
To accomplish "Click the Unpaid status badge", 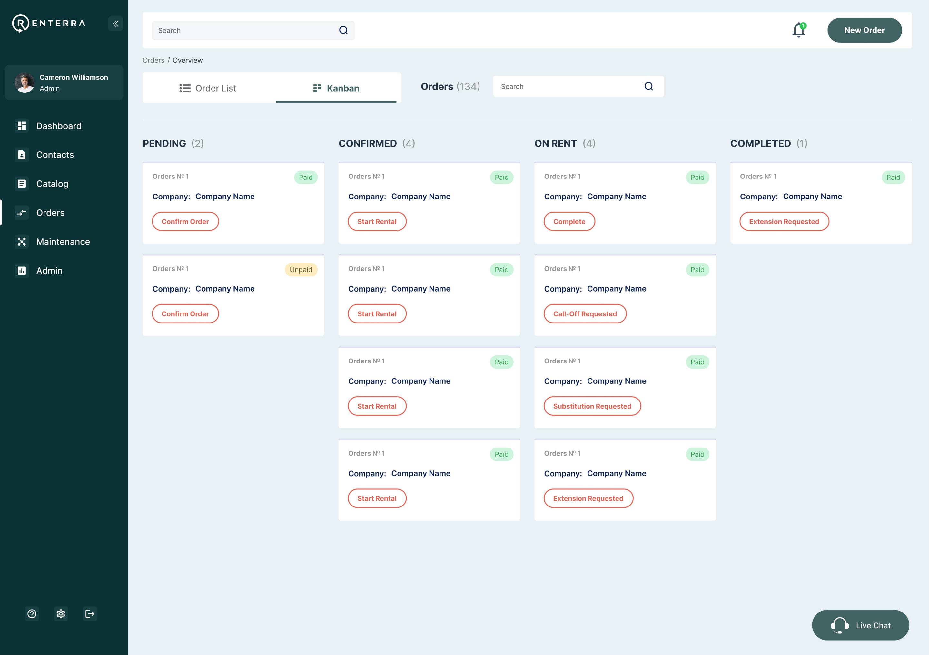I will click(301, 270).
